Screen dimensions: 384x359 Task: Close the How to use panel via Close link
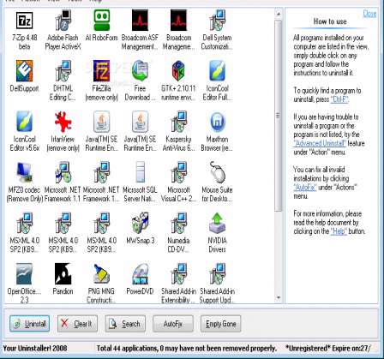click(x=369, y=14)
